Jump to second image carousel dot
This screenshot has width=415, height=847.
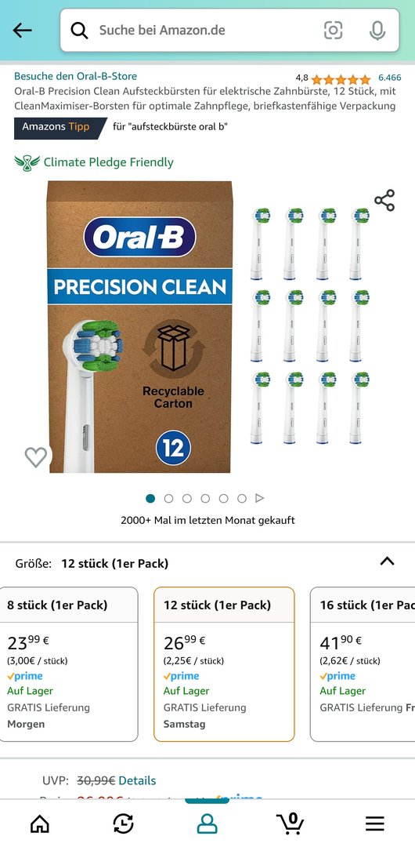coord(169,498)
